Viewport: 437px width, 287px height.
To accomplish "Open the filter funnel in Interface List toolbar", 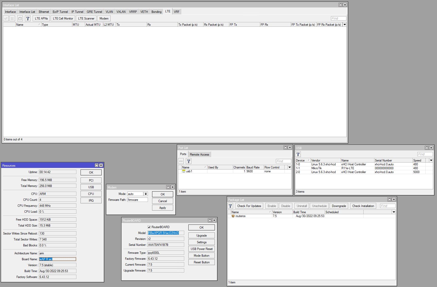I will [x=28, y=19].
